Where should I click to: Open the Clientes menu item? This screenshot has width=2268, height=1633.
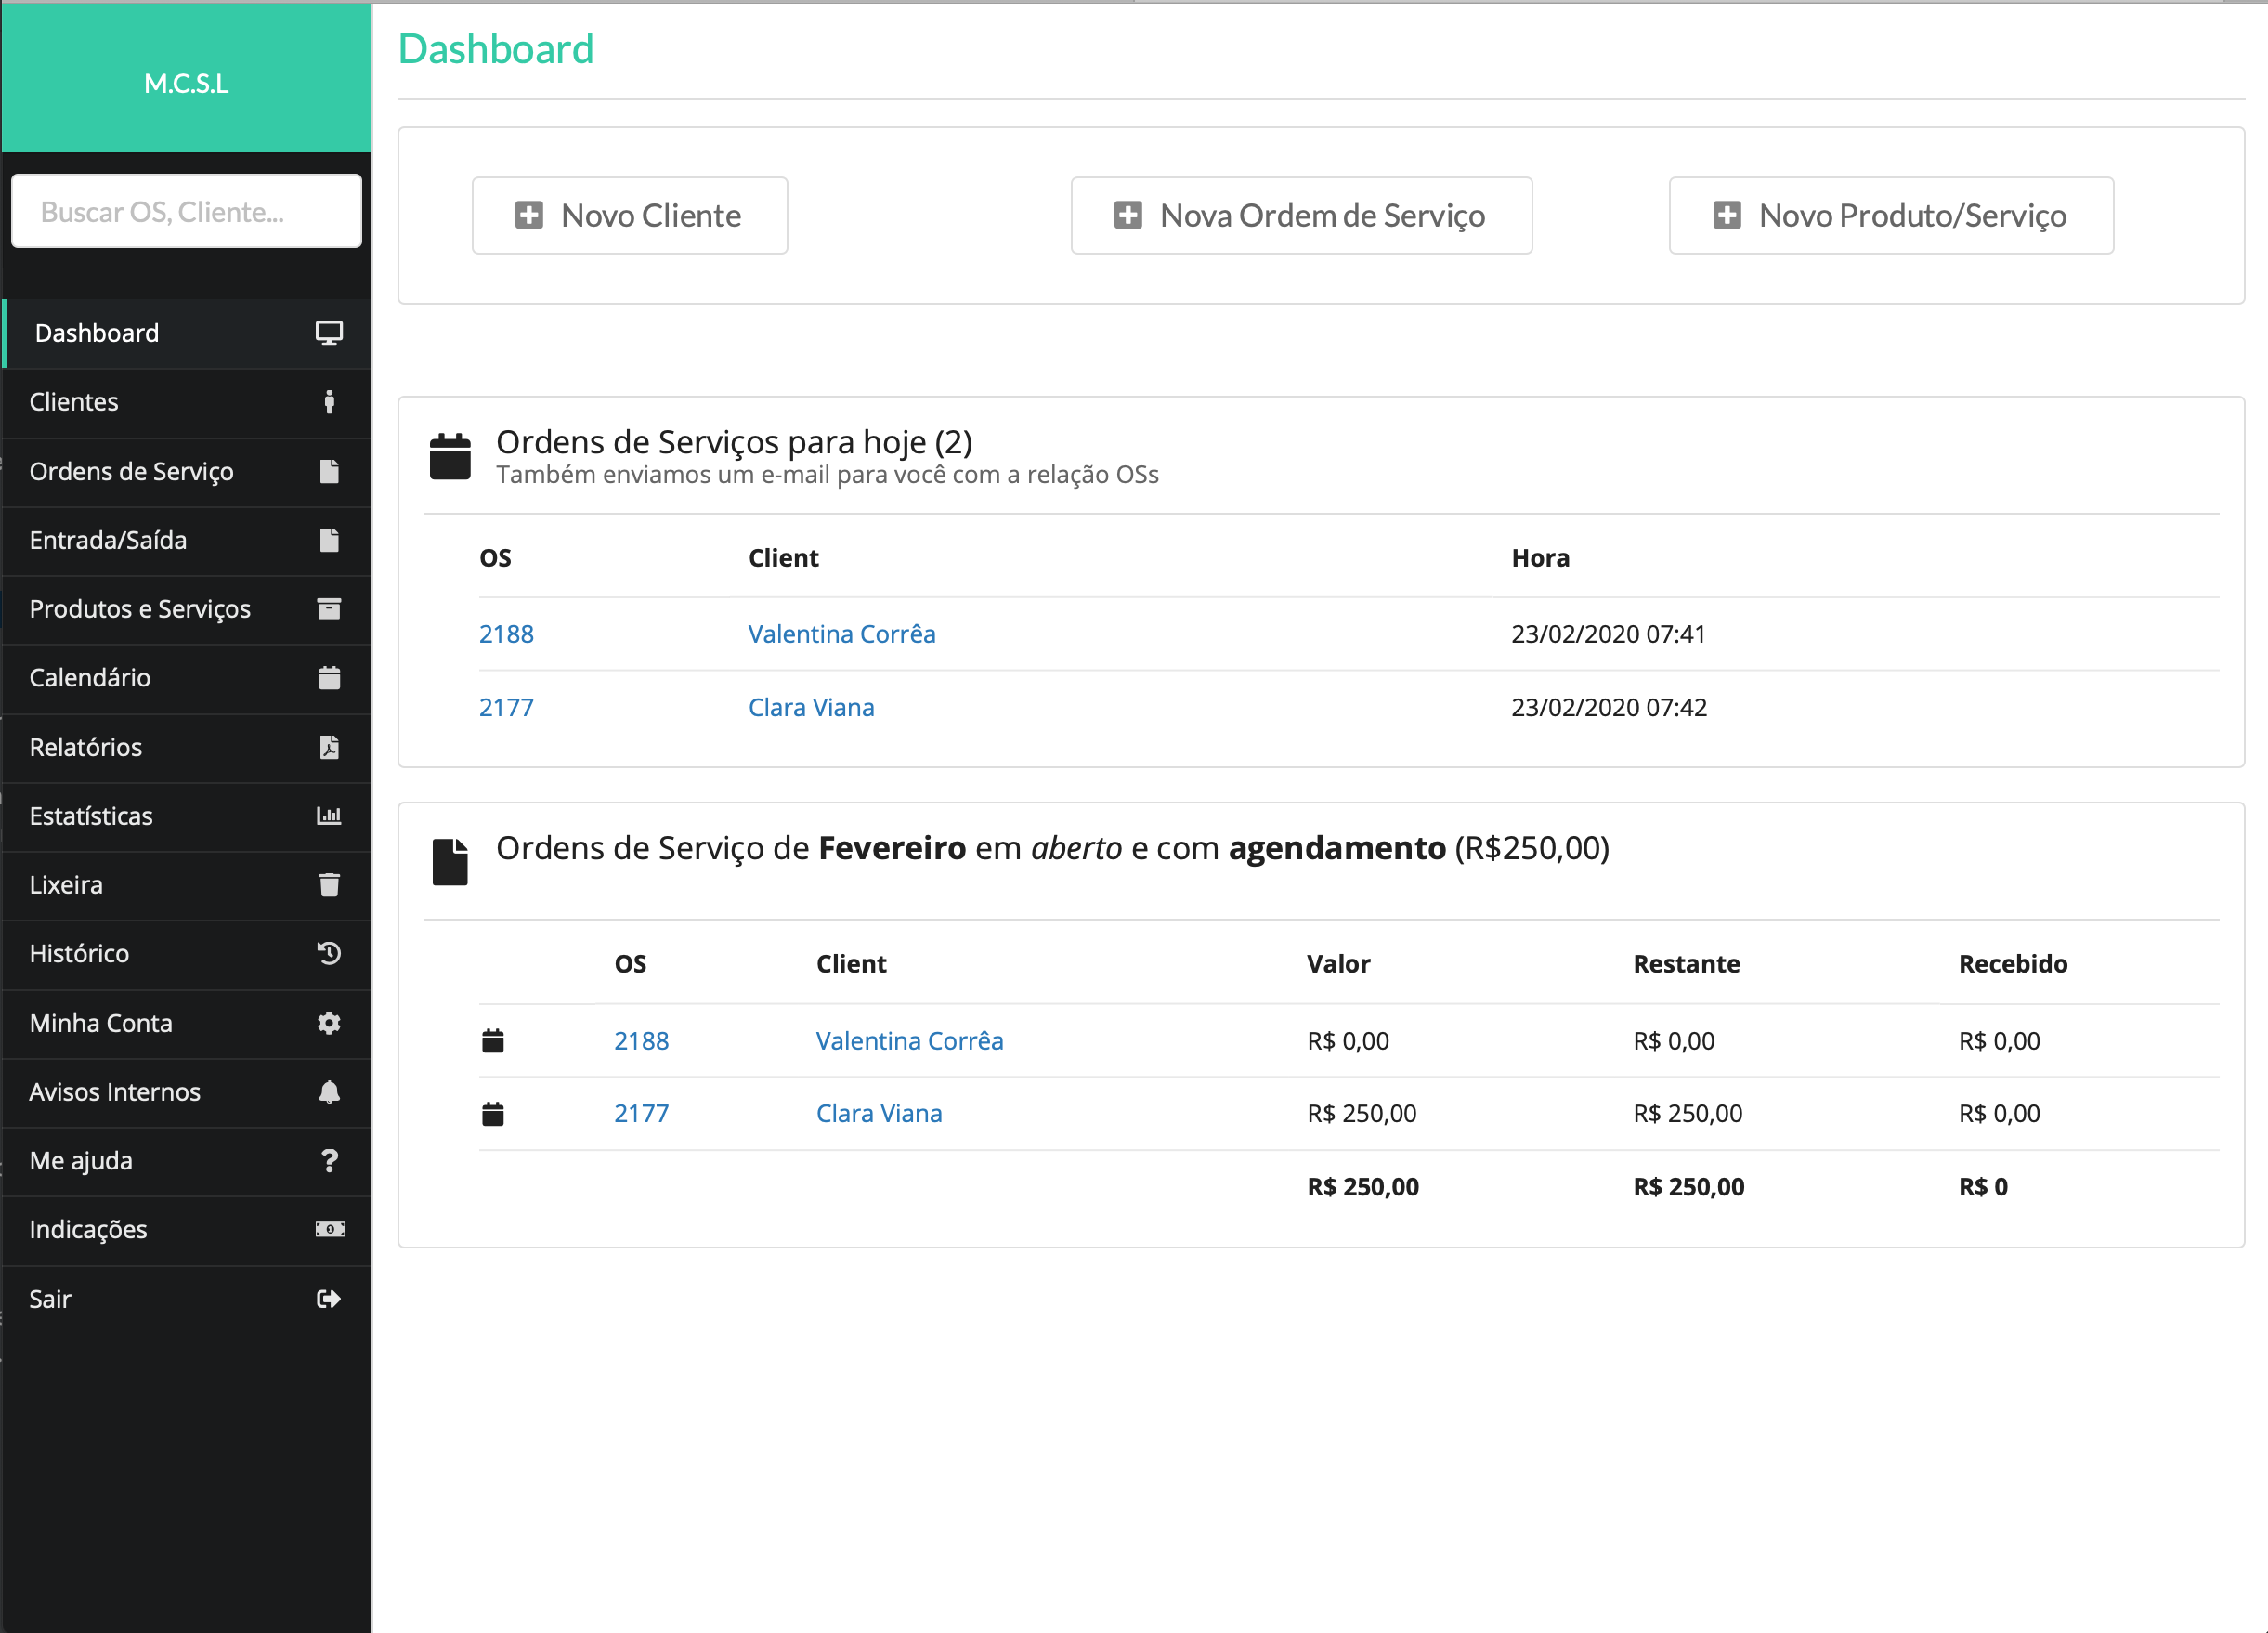tap(187, 402)
